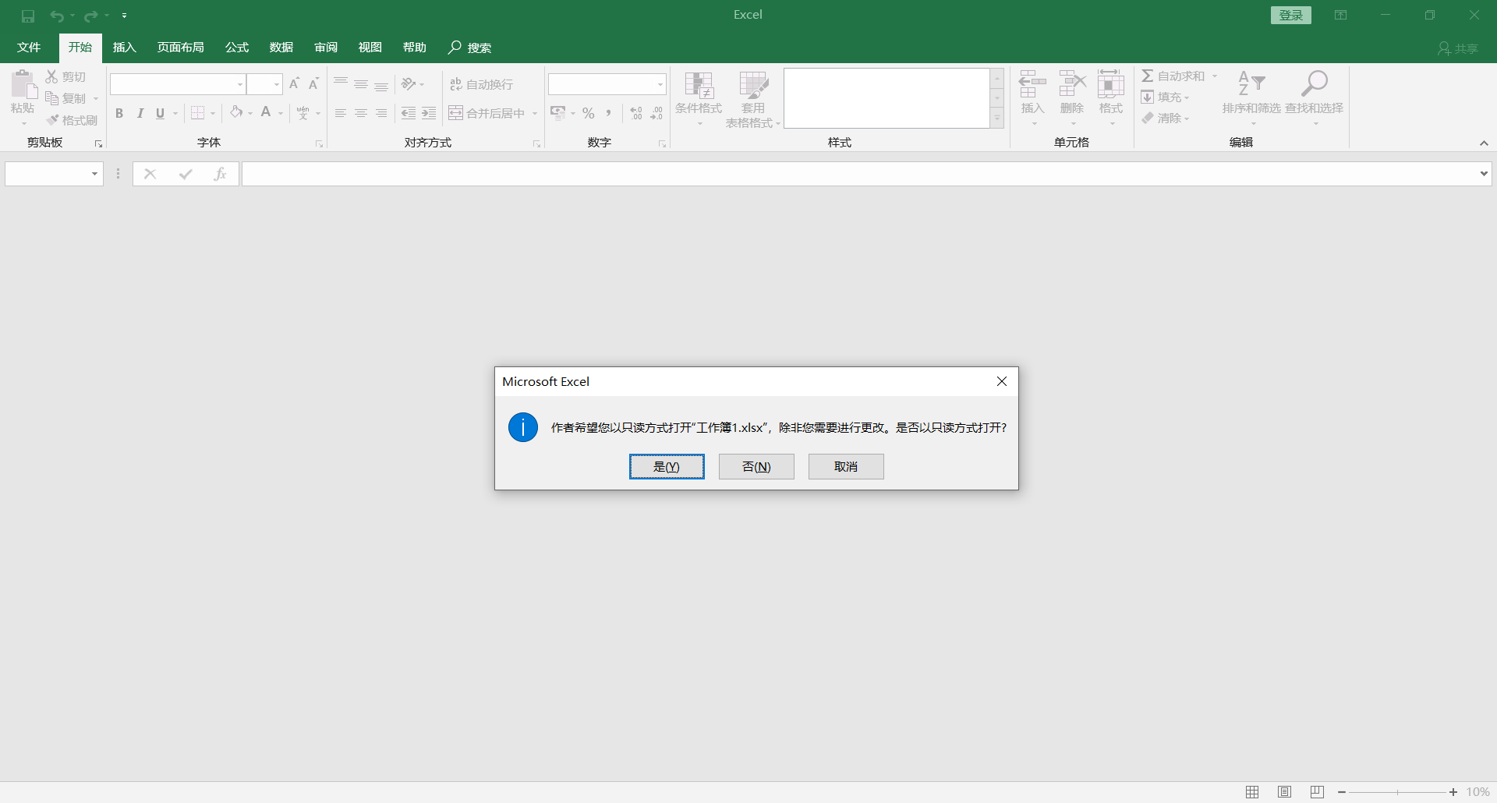The image size is (1497, 803).
Task: Open the font name dropdown
Action: coord(239,83)
